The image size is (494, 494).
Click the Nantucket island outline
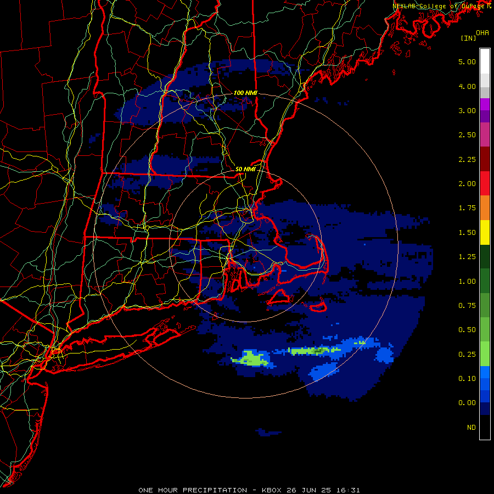coord(318,306)
